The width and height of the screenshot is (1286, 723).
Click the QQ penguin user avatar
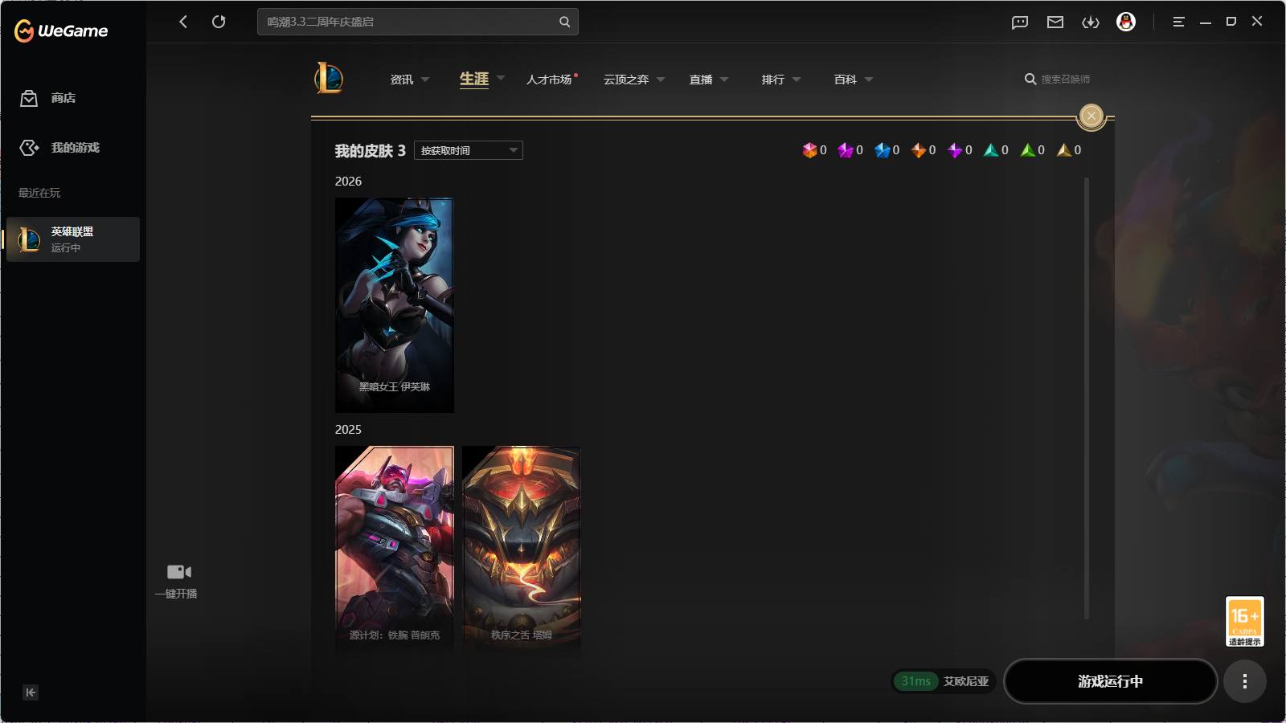point(1126,22)
